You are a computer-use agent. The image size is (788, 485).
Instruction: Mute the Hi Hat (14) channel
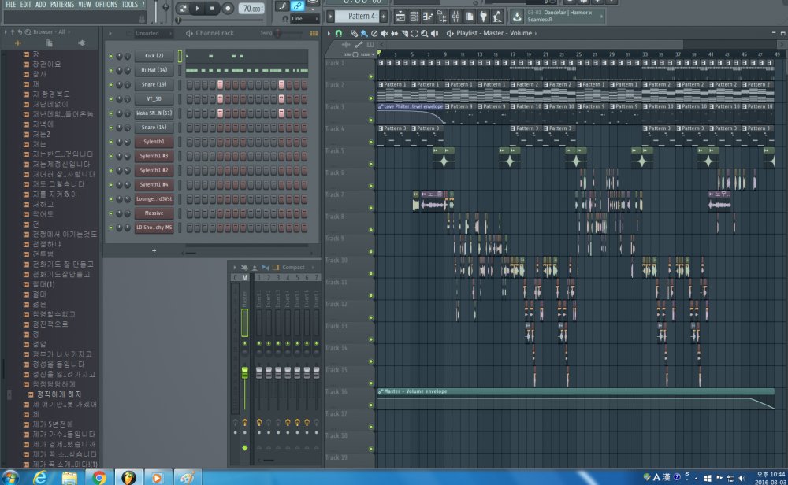point(111,70)
